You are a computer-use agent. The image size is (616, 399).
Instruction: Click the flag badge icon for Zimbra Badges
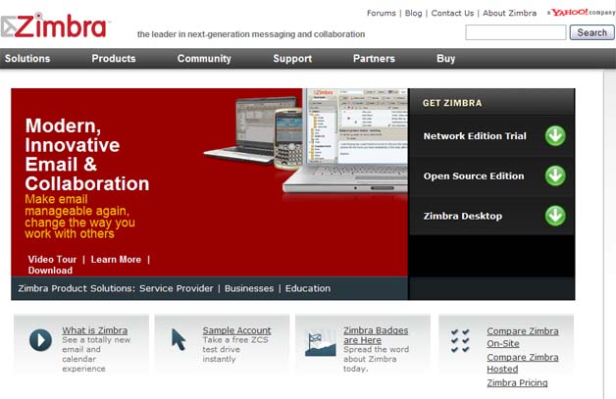(x=320, y=342)
